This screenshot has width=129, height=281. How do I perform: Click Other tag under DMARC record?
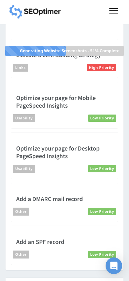click(x=21, y=211)
